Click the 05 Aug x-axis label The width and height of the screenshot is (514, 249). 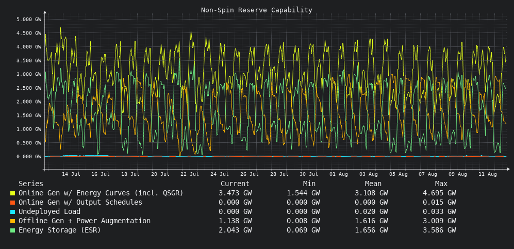[399, 174]
